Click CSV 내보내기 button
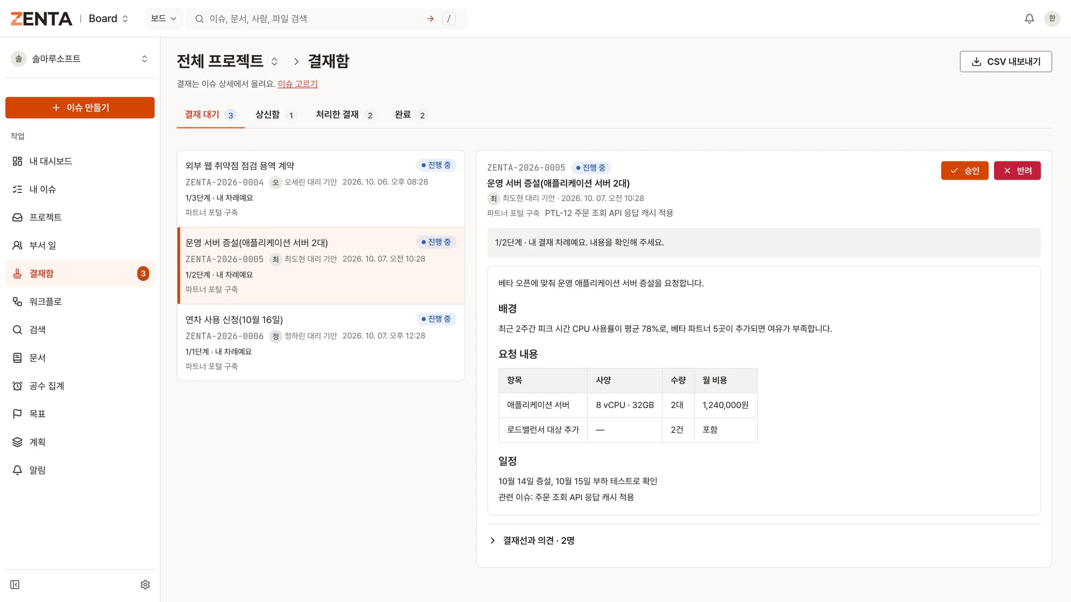 pos(1006,62)
